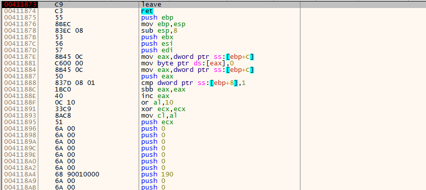Select the 'sub esp,8' instruction
Image resolution: width=426 pixels, height=190 pixels.
tap(159, 31)
